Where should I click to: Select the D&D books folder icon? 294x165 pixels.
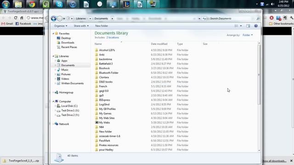pyautogui.click(x=96, y=82)
